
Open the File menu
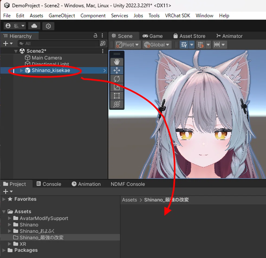[7, 16]
